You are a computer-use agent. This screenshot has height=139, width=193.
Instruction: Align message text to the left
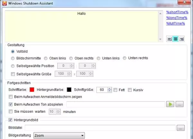[170, 39]
